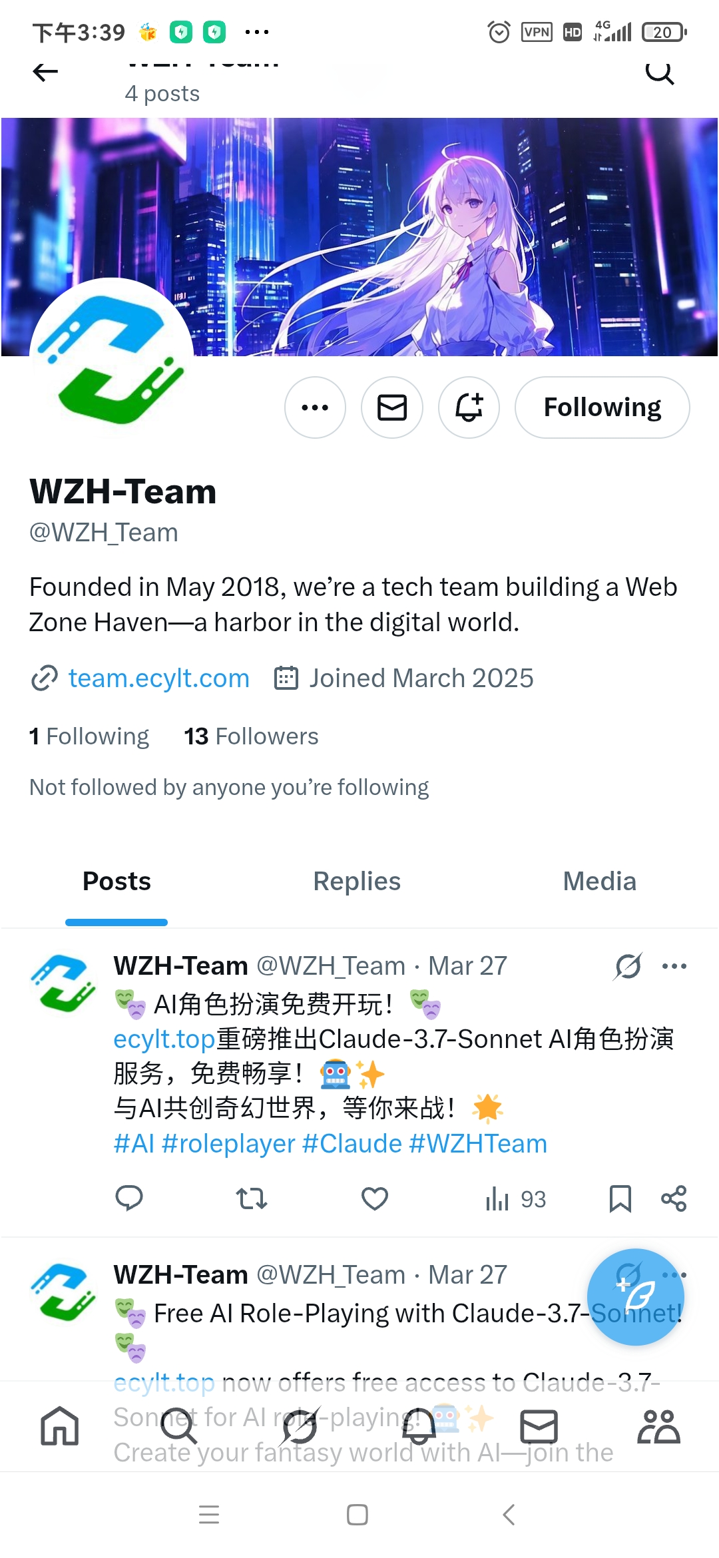Tap the back arrow icon
The height and width of the screenshot is (1558, 719).
click(x=45, y=72)
